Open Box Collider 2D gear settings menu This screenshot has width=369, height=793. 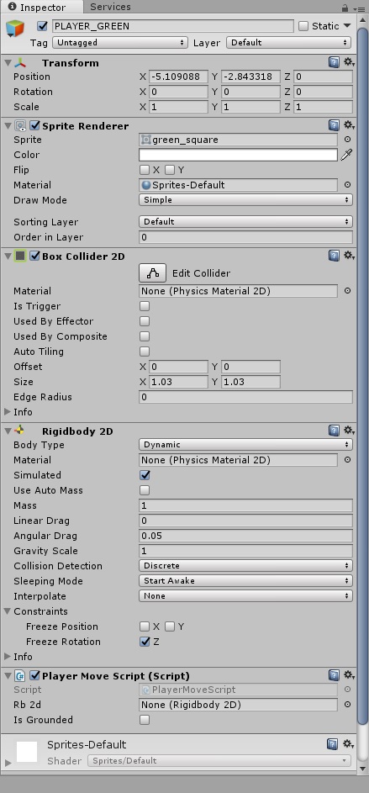click(x=349, y=256)
